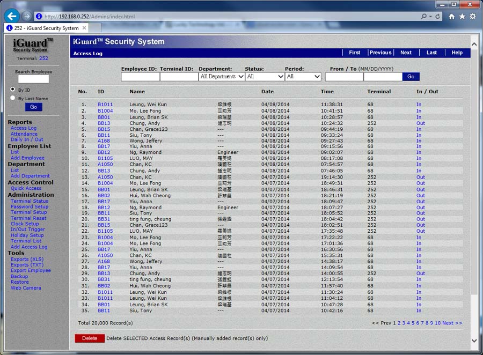Click Last in the header bar
Screen dimensions: 483x355
point(431,53)
